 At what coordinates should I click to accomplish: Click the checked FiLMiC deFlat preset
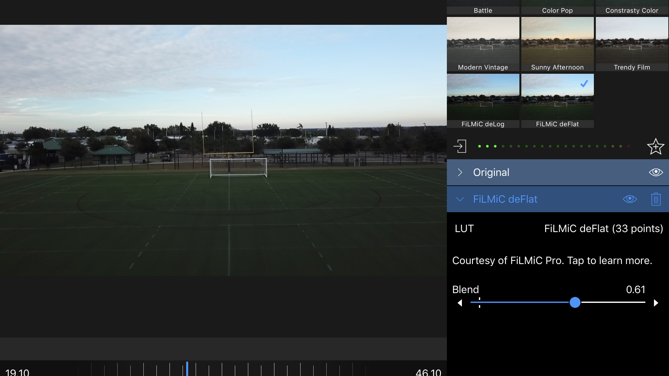[x=557, y=101]
